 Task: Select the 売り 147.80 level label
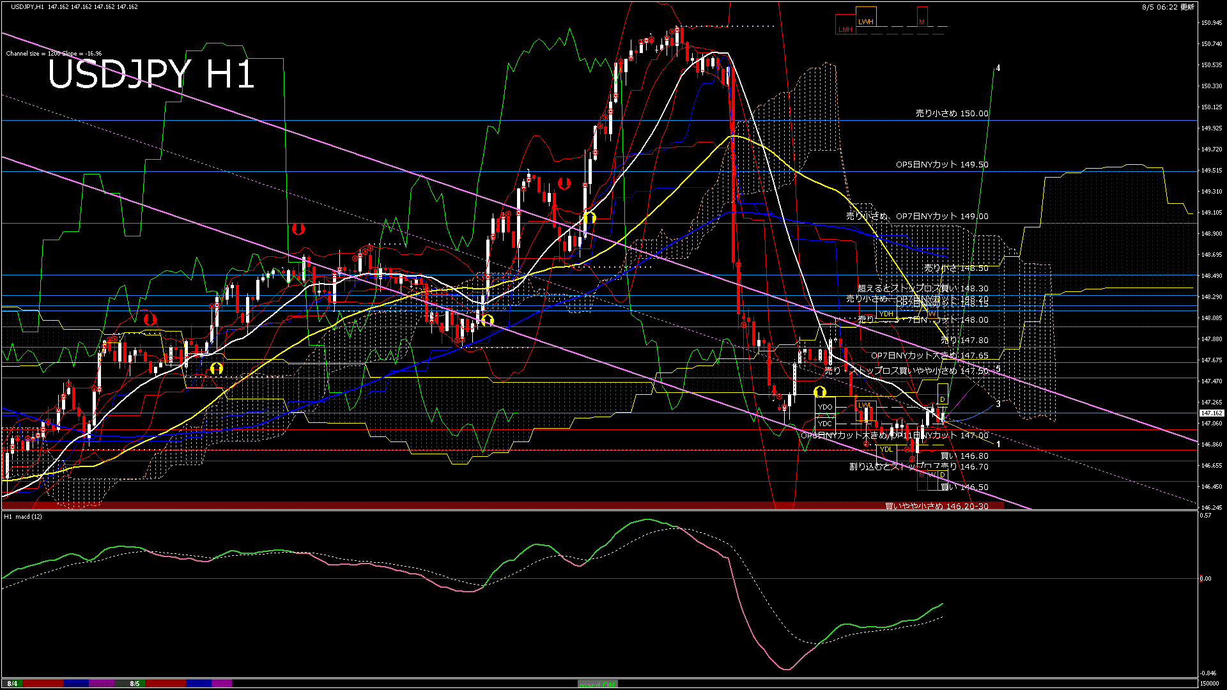[x=964, y=341]
